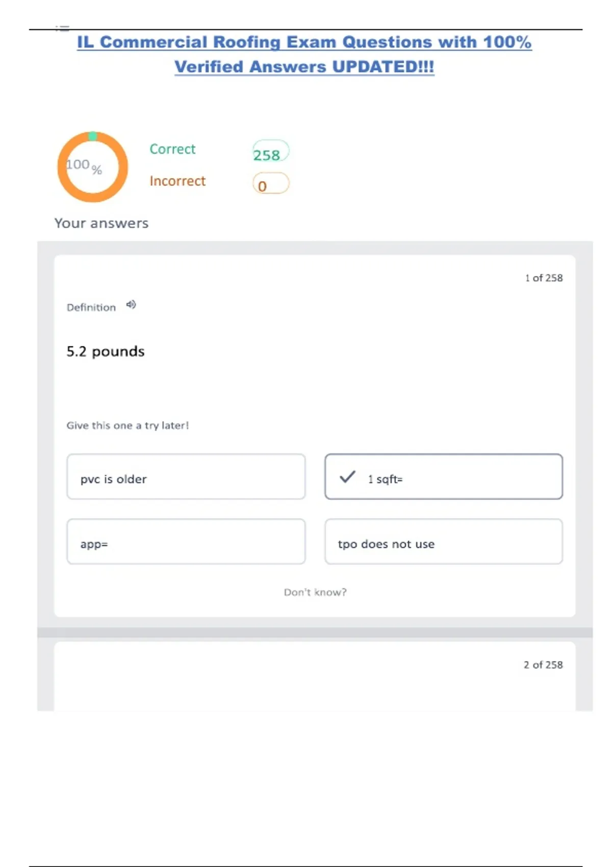Click the 100% text inside the ring
This screenshot has width=612, height=867.
pos(84,166)
